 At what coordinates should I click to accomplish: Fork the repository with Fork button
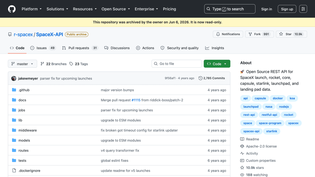(x=259, y=34)
